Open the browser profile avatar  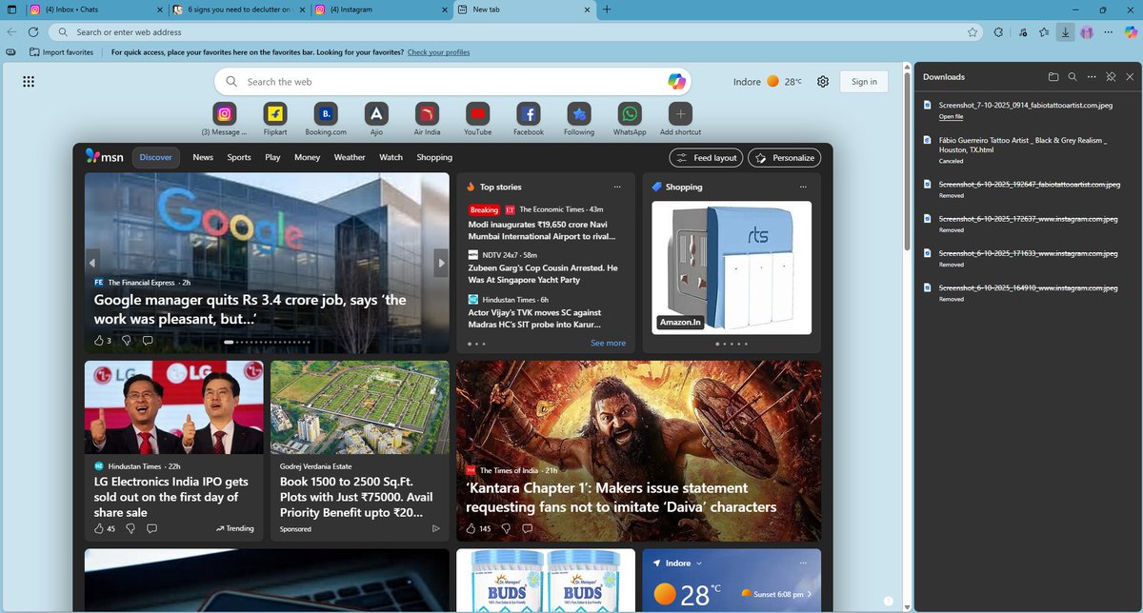pyautogui.click(x=1087, y=31)
